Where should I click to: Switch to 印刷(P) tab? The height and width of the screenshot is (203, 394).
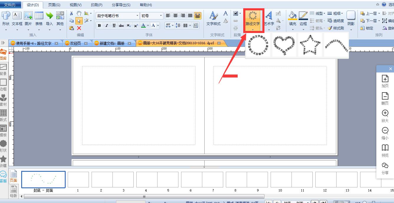point(97,5)
